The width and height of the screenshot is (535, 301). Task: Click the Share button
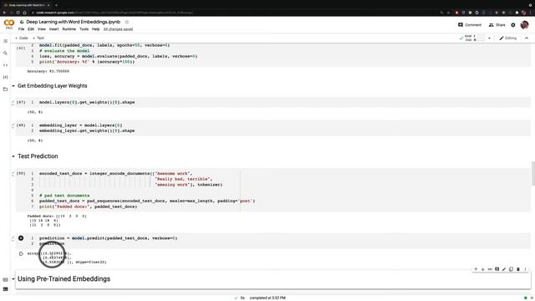coord(497,25)
